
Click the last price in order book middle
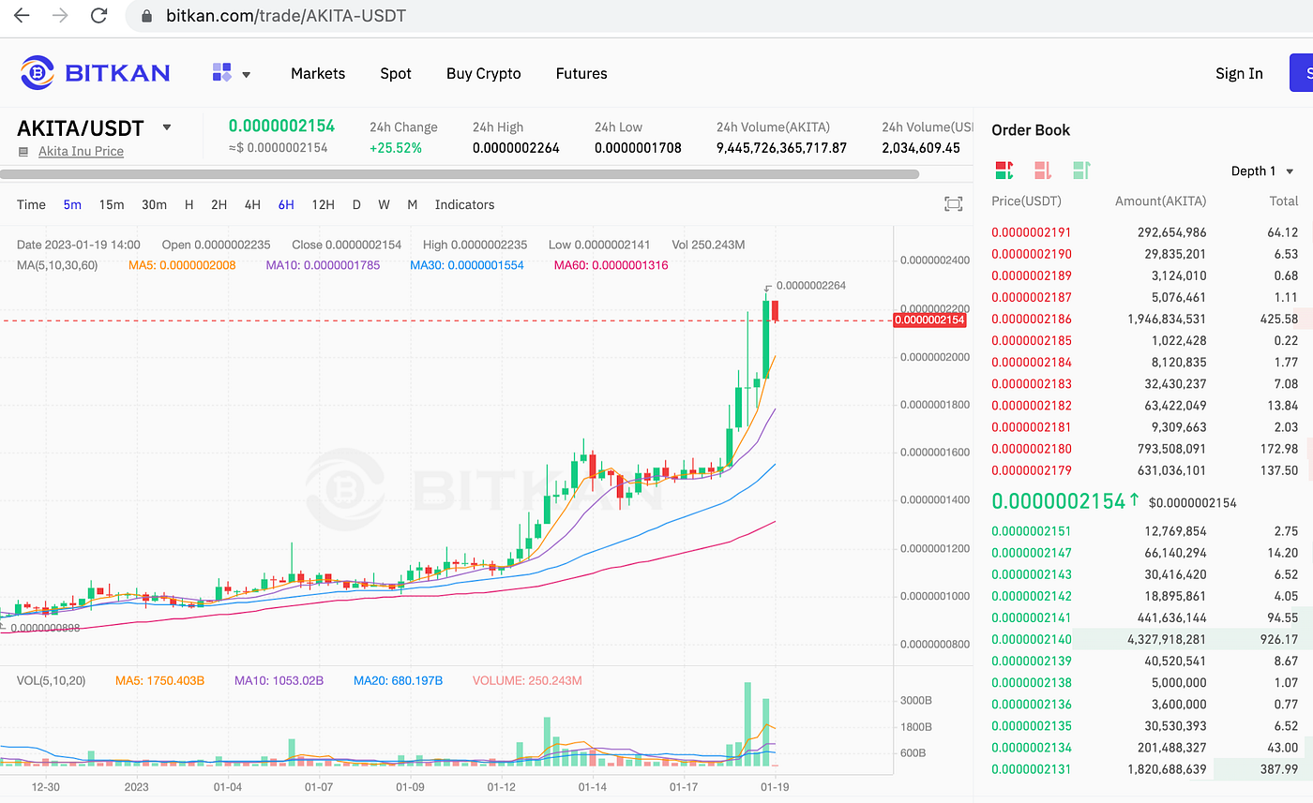pos(1058,501)
